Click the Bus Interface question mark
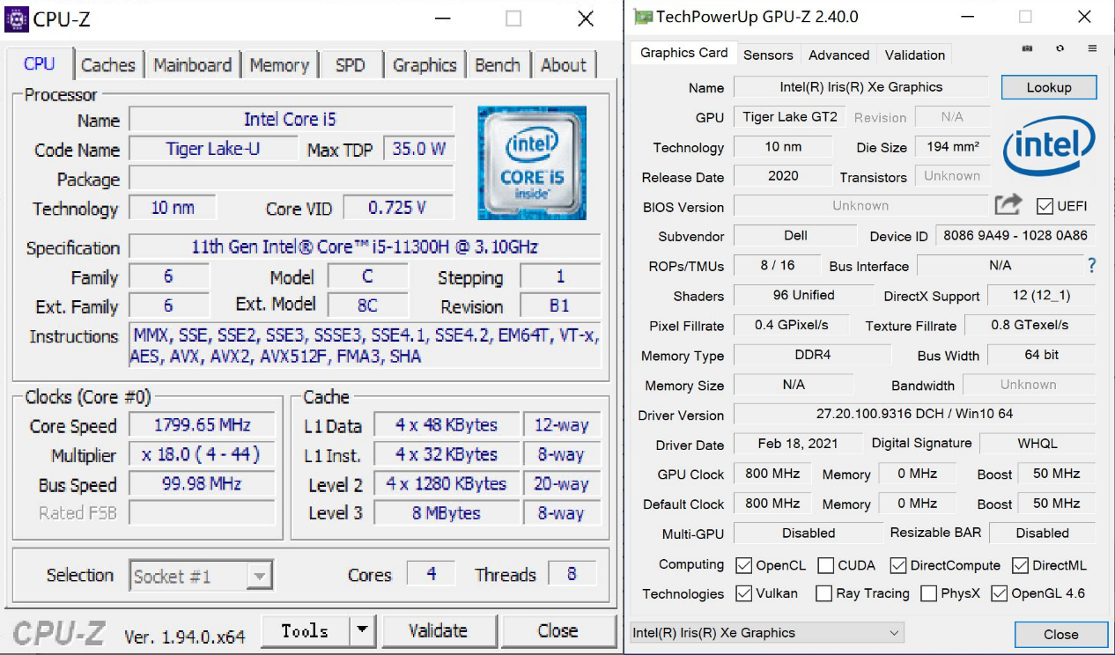This screenshot has height=655, width=1115. click(1092, 265)
